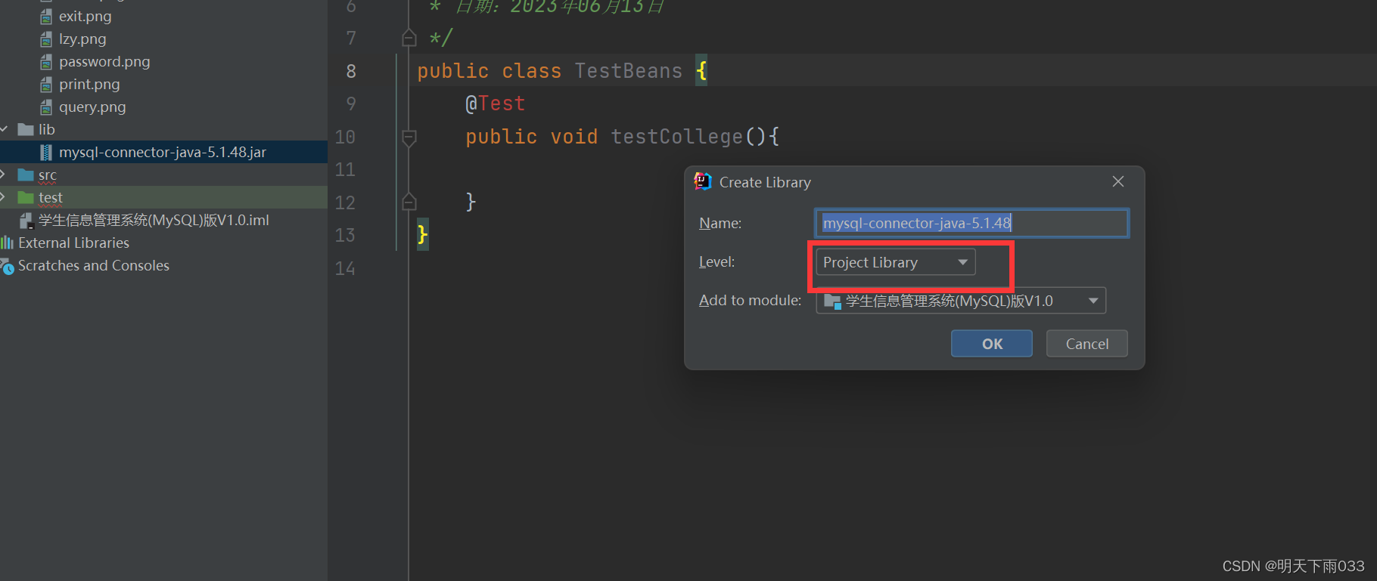The width and height of the screenshot is (1377, 581).
Task: Click the print.png file icon
Action: tap(46, 85)
